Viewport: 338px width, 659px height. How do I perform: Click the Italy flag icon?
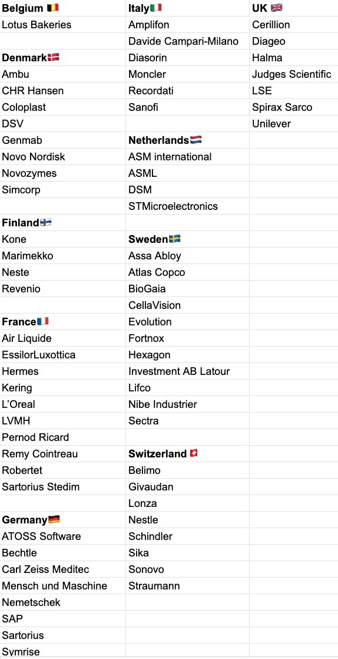[x=155, y=8]
